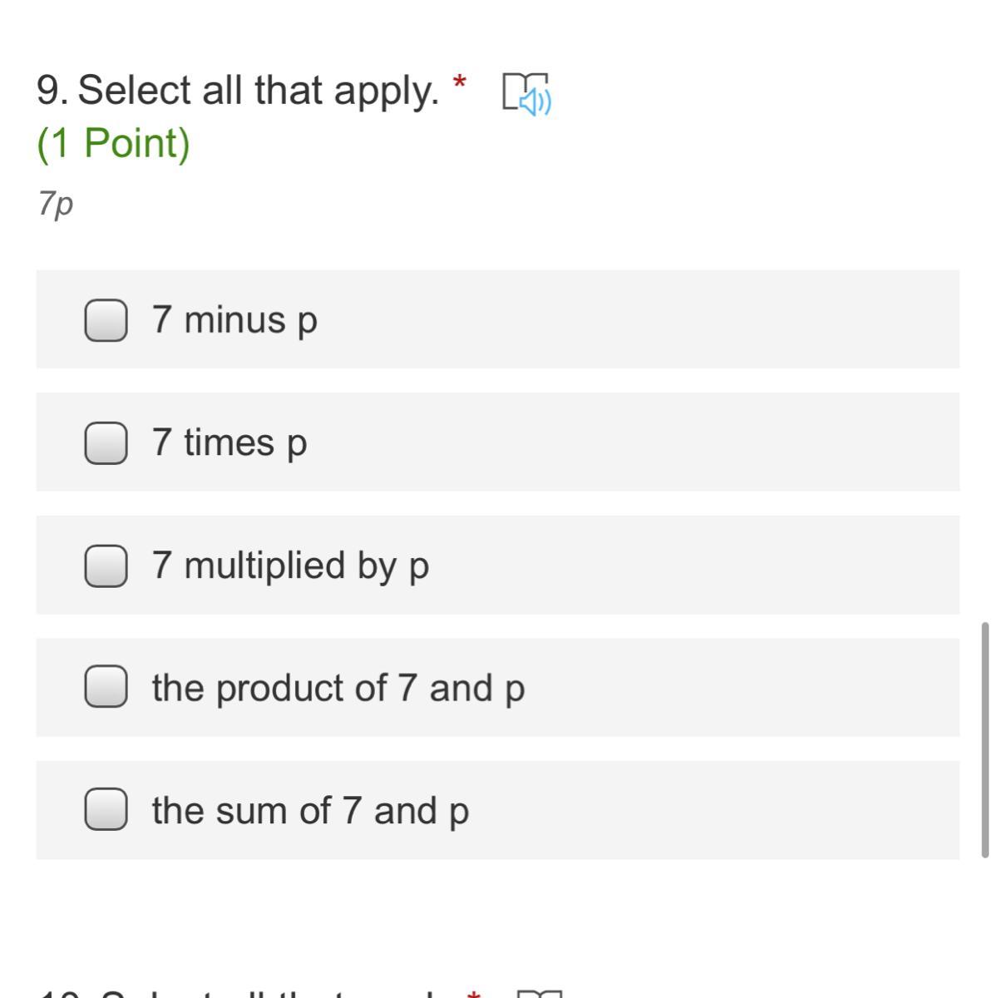Tick the '7 times p' checkbox

tap(106, 442)
